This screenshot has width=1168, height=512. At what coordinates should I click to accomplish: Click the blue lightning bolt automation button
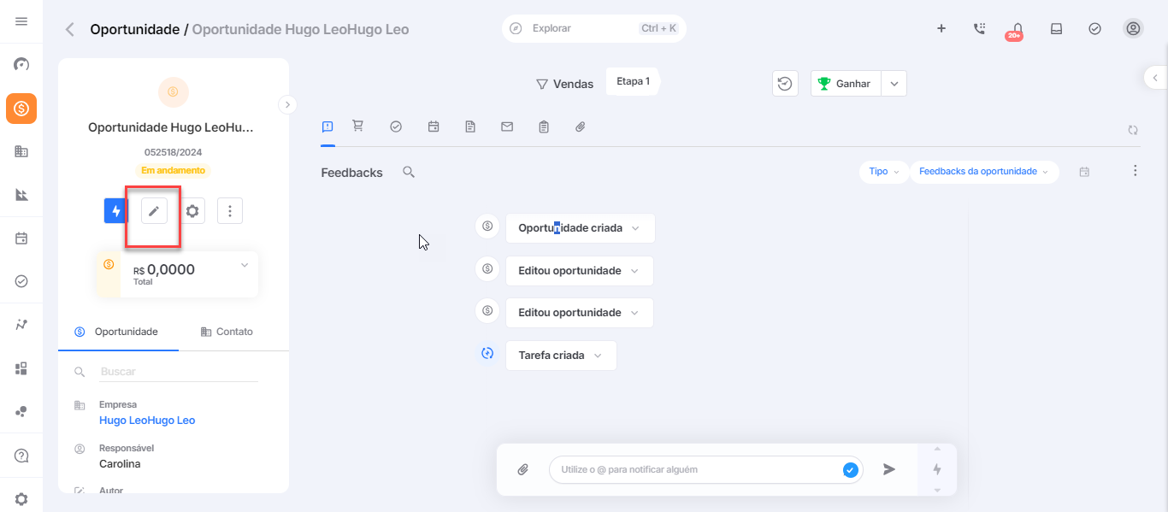point(116,211)
